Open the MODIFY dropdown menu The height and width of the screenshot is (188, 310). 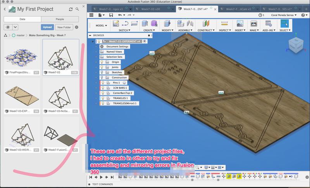(167, 30)
